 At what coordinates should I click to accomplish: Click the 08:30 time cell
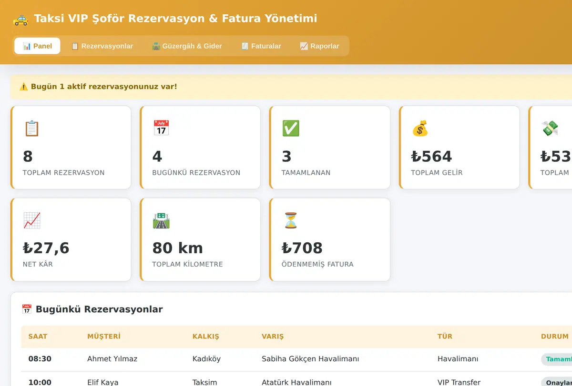coord(40,359)
